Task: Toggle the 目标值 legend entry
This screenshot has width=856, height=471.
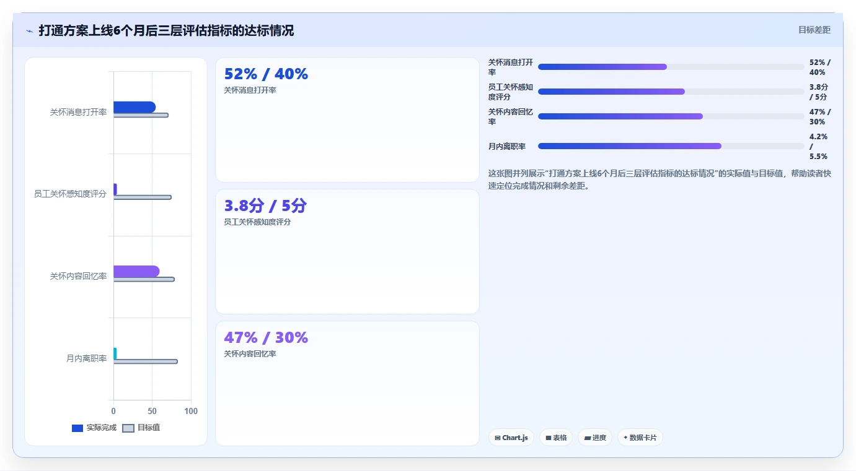Action: pos(141,428)
